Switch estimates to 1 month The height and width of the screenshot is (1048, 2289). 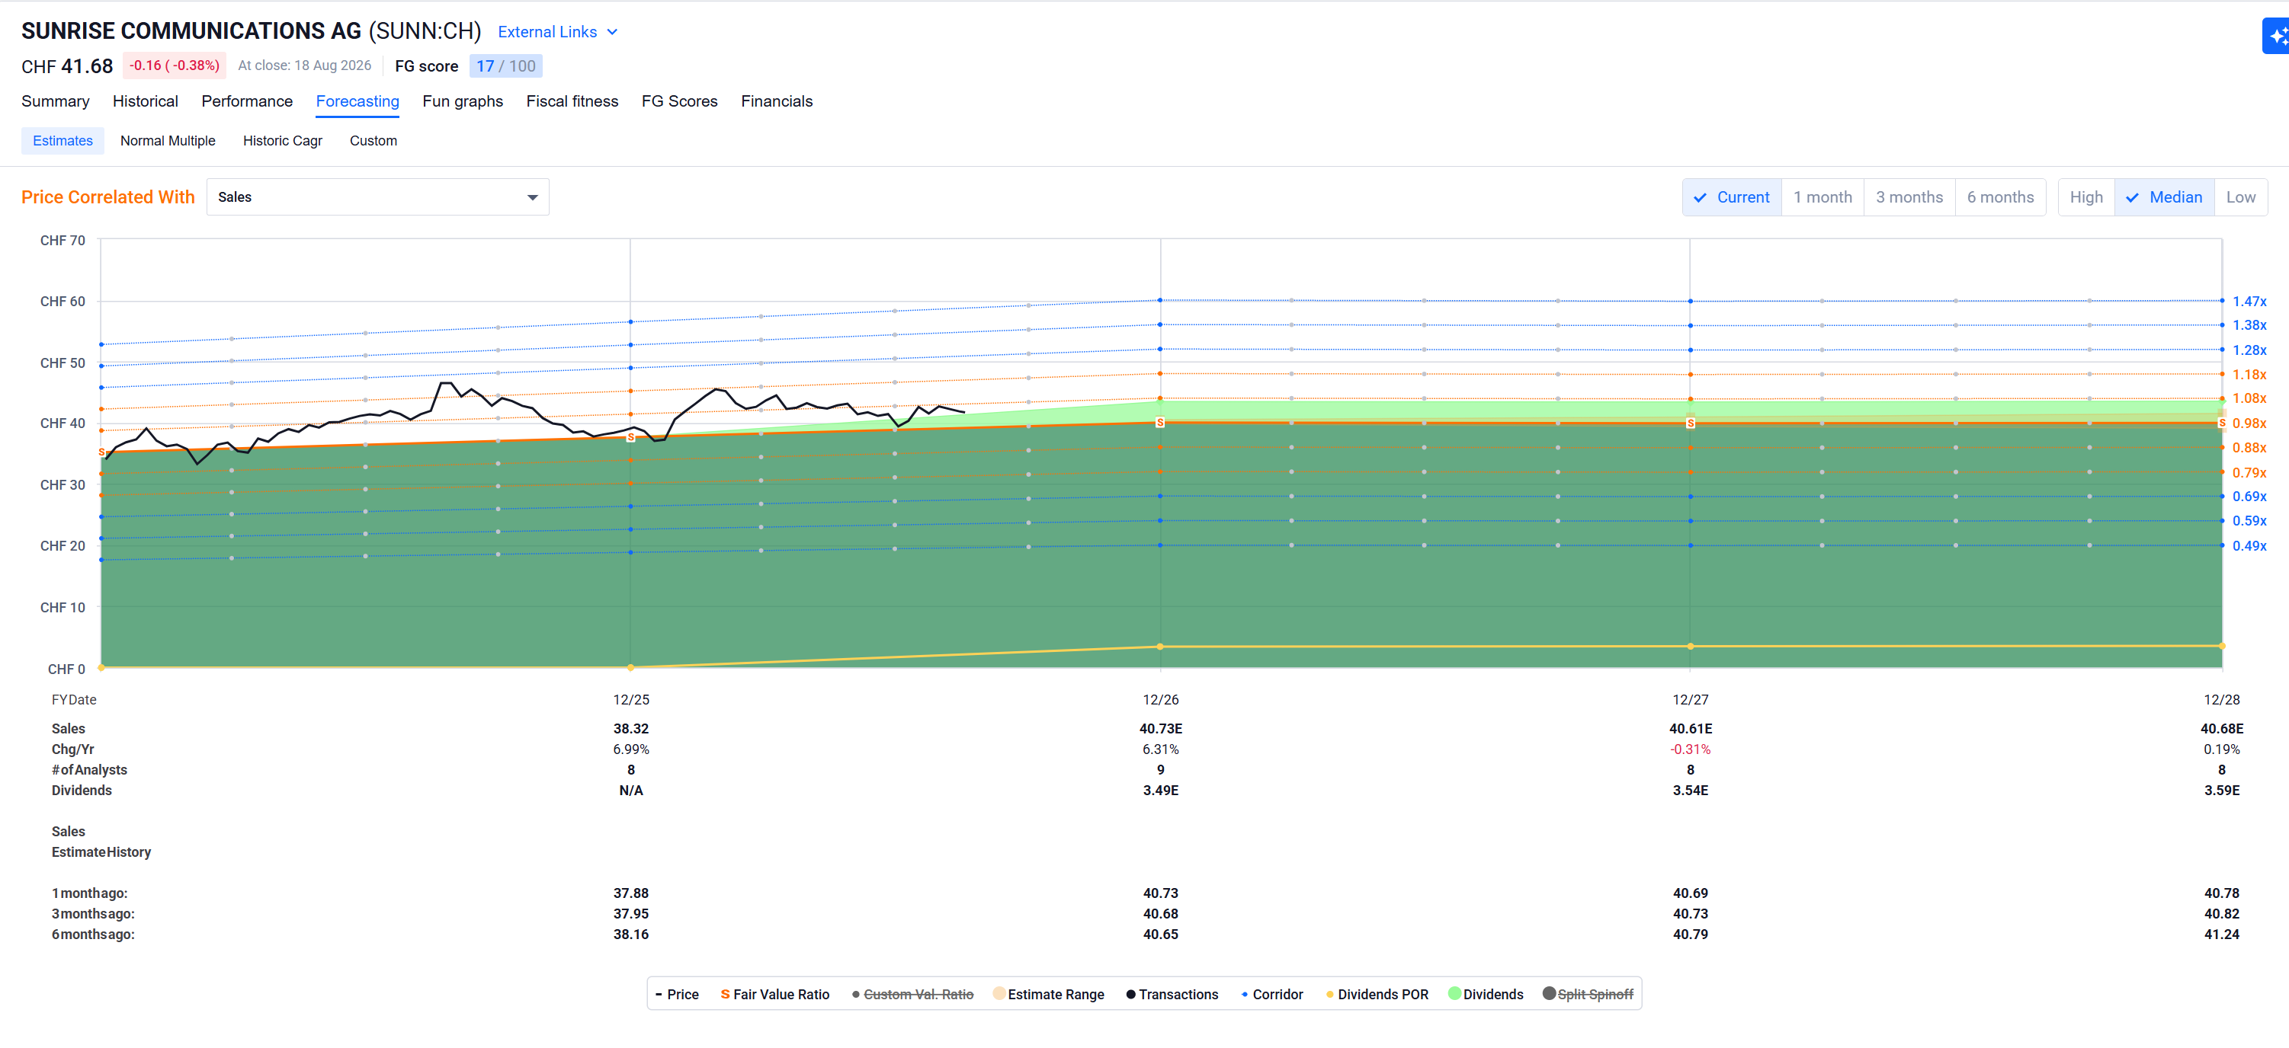[x=1823, y=197]
